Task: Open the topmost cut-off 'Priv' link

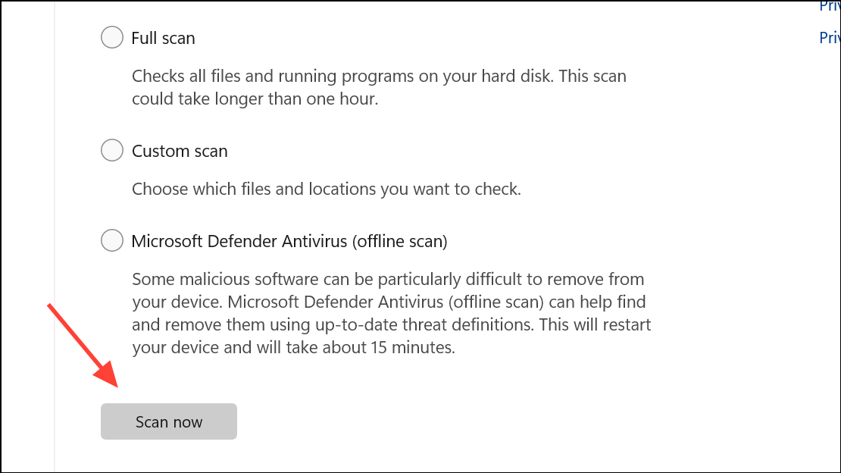Action: pyautogui.click(x=830, y=6)
